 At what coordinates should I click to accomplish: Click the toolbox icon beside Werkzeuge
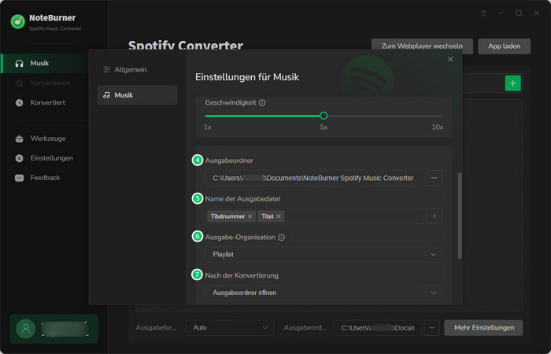[x=20, y=138]
